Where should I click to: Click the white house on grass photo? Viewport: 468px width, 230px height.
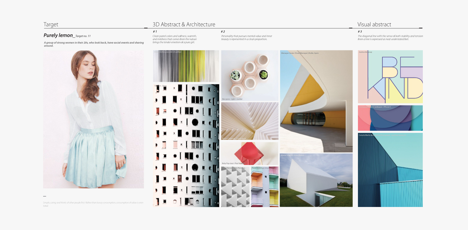[316, 180]
